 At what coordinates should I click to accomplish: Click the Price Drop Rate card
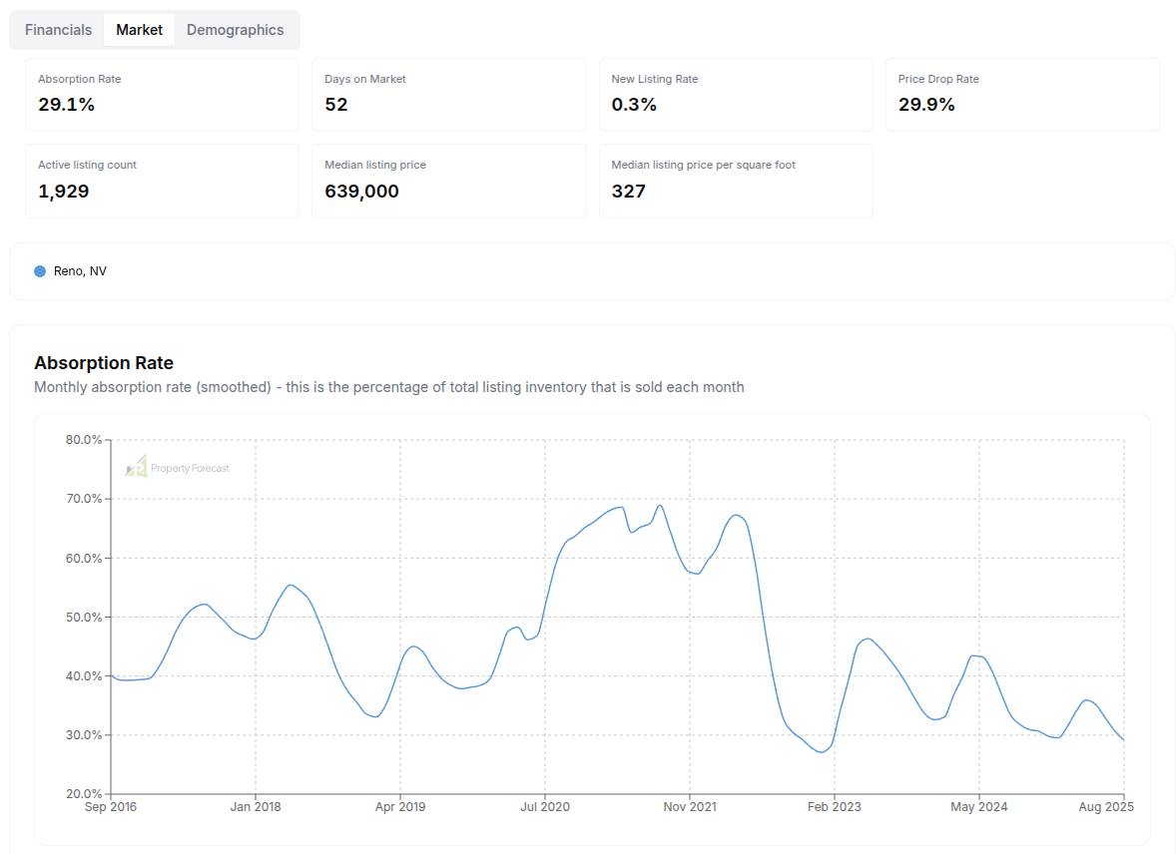[x=1021, y=94]
